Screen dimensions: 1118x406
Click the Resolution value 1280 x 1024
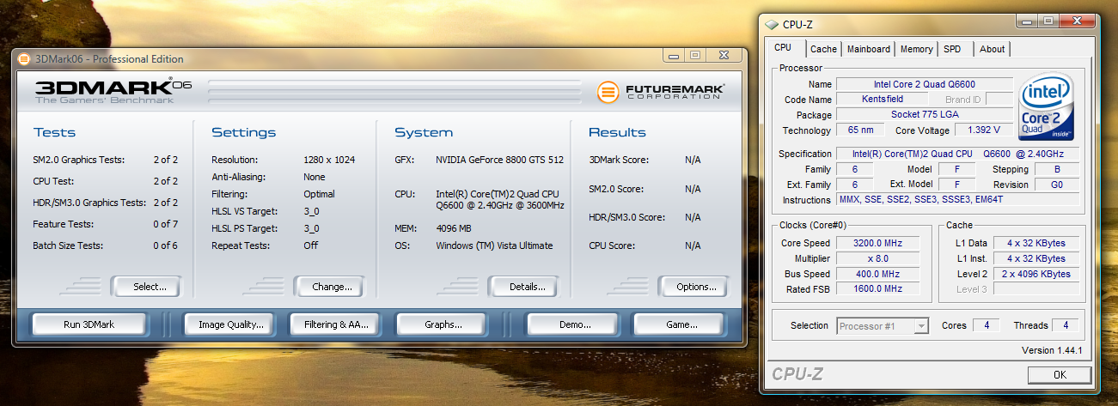[329, 160]
